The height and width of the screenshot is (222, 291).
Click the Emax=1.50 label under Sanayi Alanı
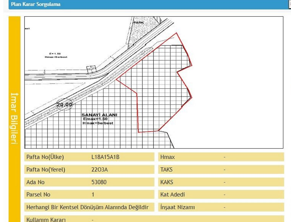pos(95,119)
